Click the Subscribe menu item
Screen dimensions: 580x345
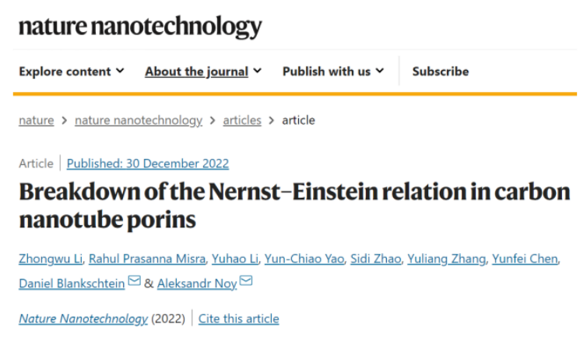tap(441, 71)
